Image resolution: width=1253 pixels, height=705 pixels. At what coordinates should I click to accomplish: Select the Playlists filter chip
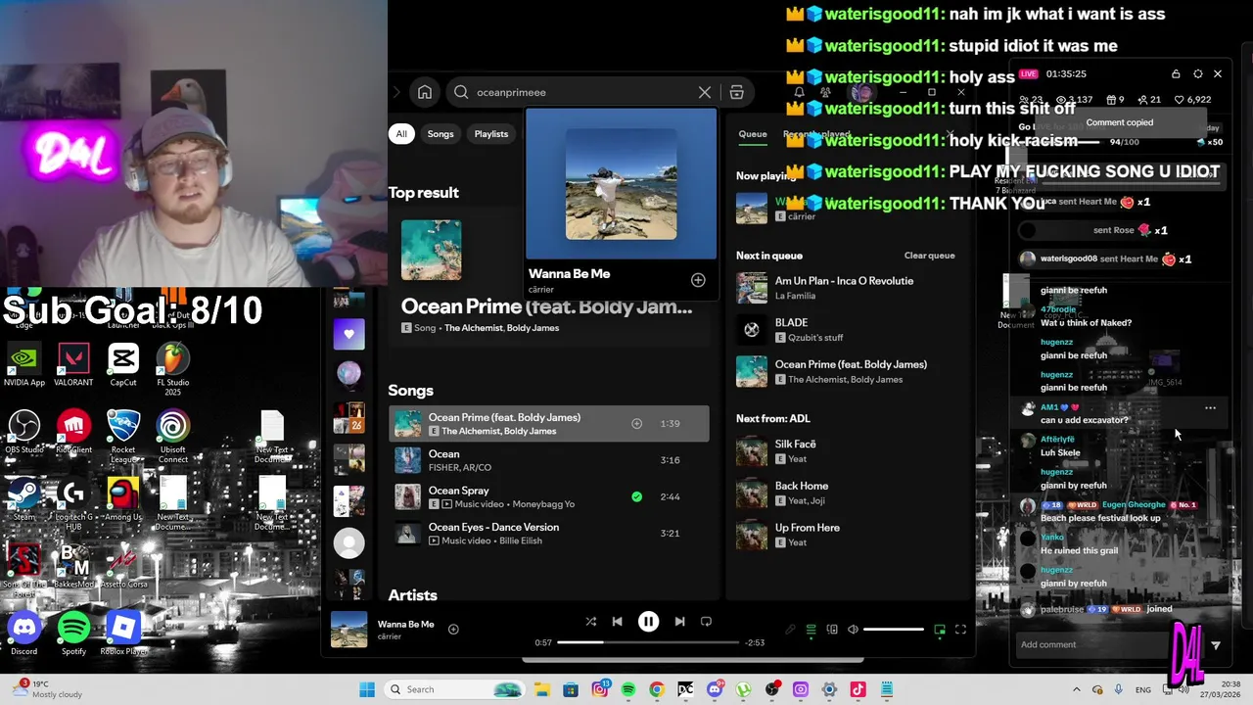click(x=491, y=134)
